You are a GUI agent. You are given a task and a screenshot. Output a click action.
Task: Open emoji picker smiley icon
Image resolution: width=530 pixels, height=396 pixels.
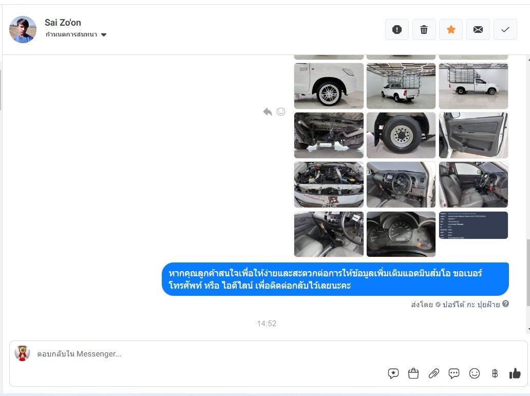coord(475,373)
